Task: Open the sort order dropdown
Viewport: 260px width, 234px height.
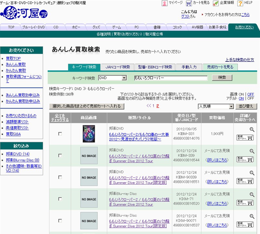Action: [216, 107]
